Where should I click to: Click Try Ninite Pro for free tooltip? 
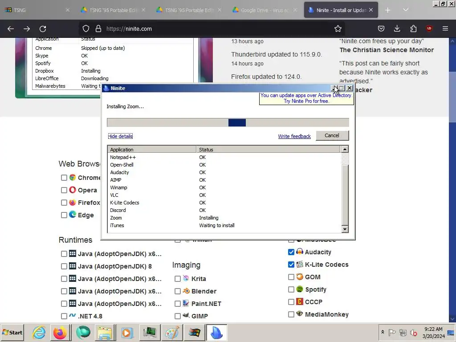306,98
